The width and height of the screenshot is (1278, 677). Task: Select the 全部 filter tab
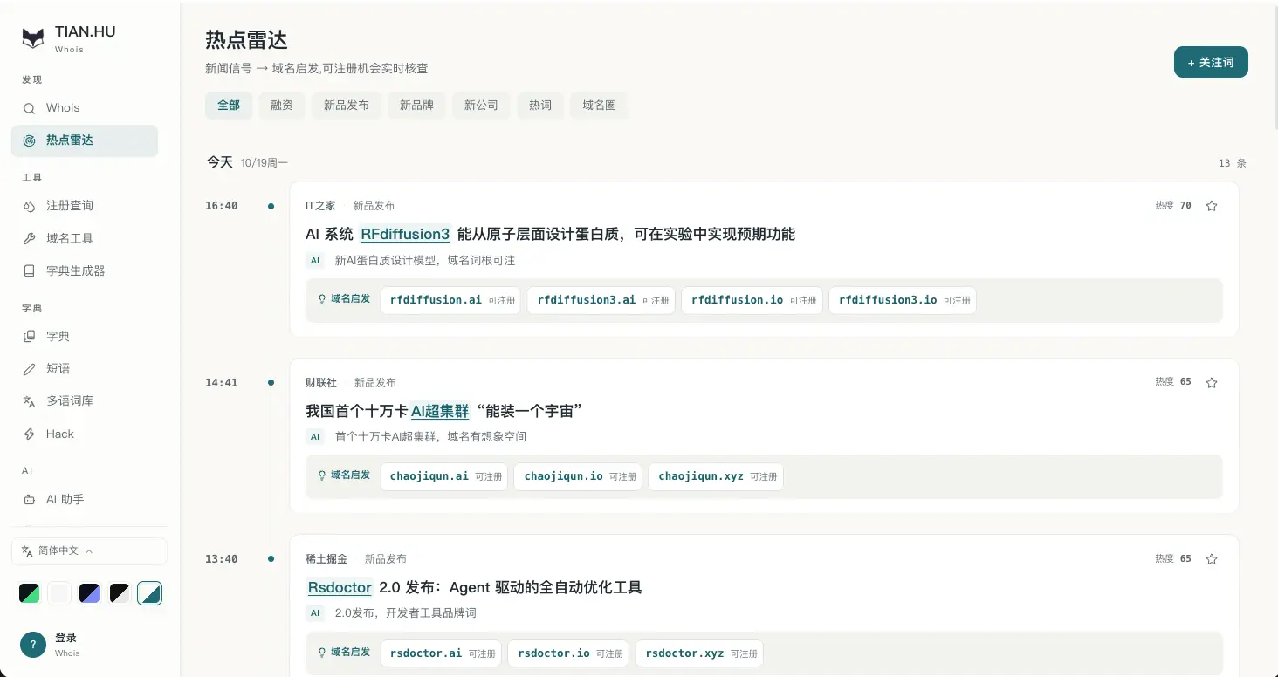(x=229, y=106)
